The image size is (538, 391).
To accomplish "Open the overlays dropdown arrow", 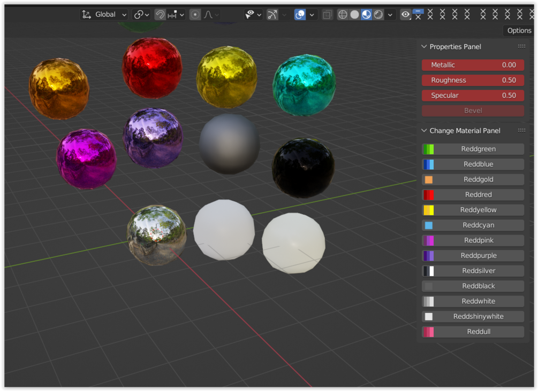I will 312,15.
